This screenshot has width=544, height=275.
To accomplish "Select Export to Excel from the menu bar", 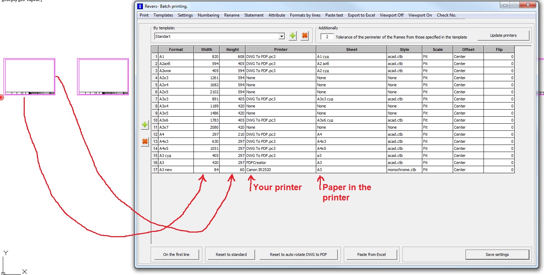I will click(x=361, y=15).
